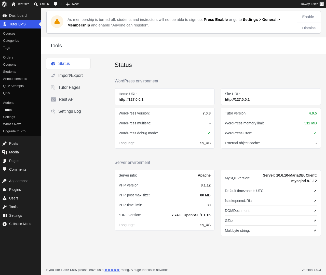This screenshot has height=275, width=326.
Task: Open What's New submenu item
Action: coord(12,124)
